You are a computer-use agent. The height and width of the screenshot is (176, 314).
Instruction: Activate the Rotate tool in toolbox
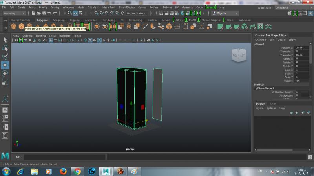point(5,74)
